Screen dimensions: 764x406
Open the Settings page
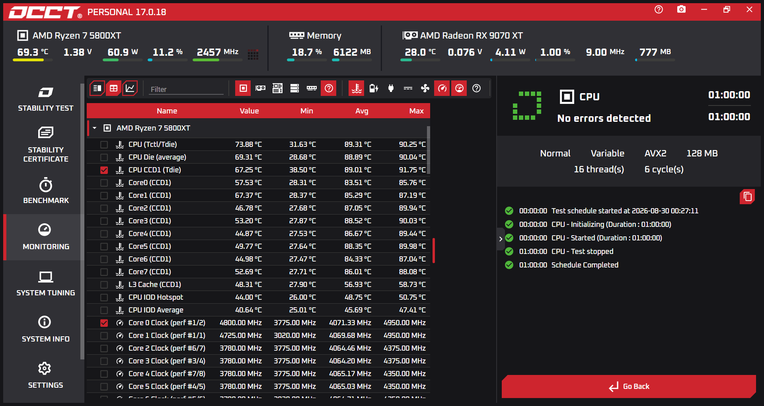(x=45, y=376)
